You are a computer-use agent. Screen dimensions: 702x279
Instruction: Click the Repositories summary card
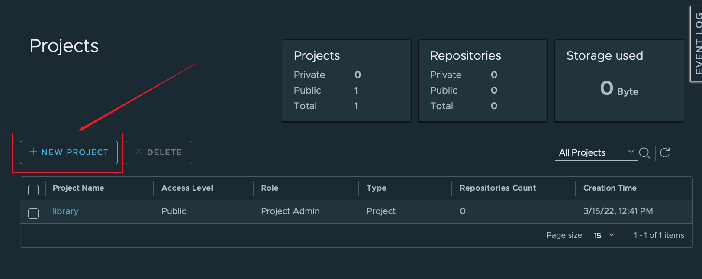[483, 81]
